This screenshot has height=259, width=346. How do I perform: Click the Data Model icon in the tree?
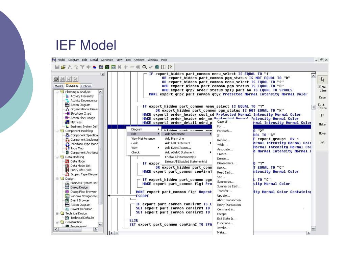pos(67,161)
